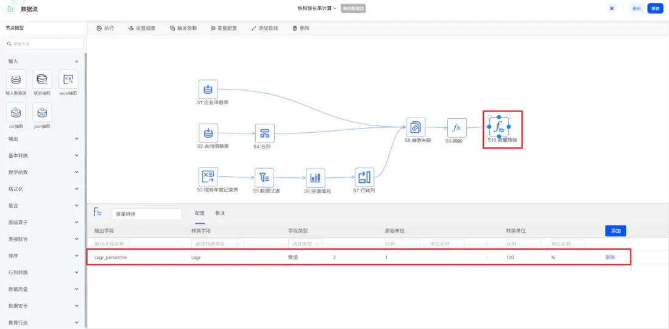The width and height of the screenshot is (669, 329).
Task: Collapse the 输入 category
Action: (76, 62)
